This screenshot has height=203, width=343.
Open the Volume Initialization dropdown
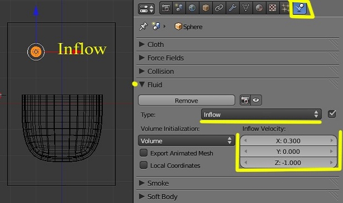coord(187,141)
